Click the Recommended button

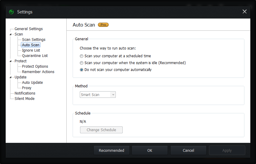tap(112, 150)
